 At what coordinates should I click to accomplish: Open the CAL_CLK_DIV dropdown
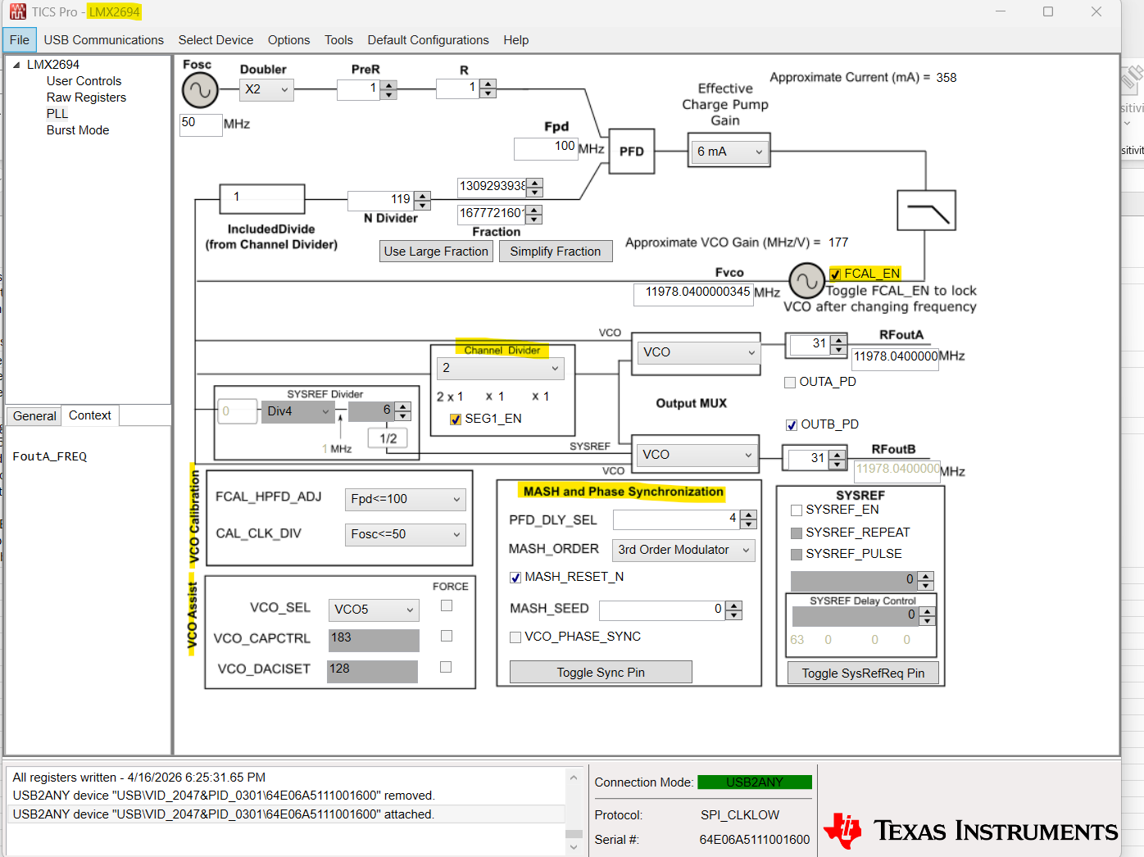pos(406,534)
